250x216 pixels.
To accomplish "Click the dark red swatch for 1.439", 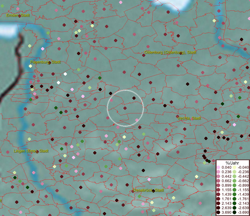I will (218, 194).
